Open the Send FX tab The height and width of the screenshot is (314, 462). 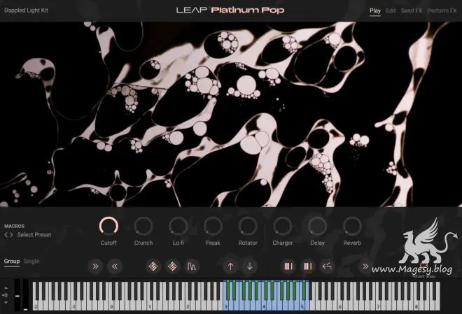(412, 10)
